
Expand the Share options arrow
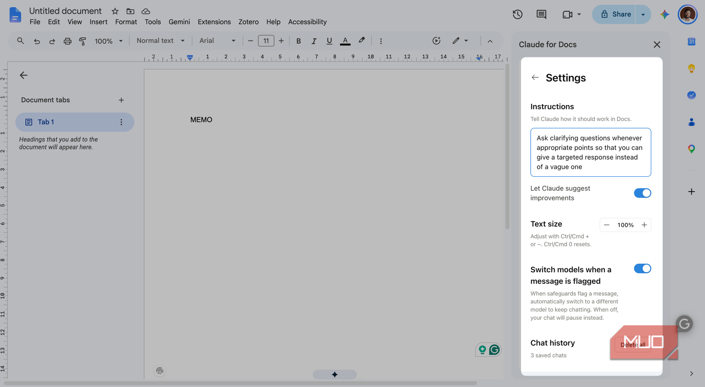(643, 15)
